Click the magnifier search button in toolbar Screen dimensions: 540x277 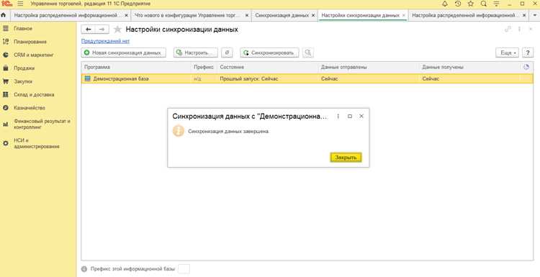[308, 53]
